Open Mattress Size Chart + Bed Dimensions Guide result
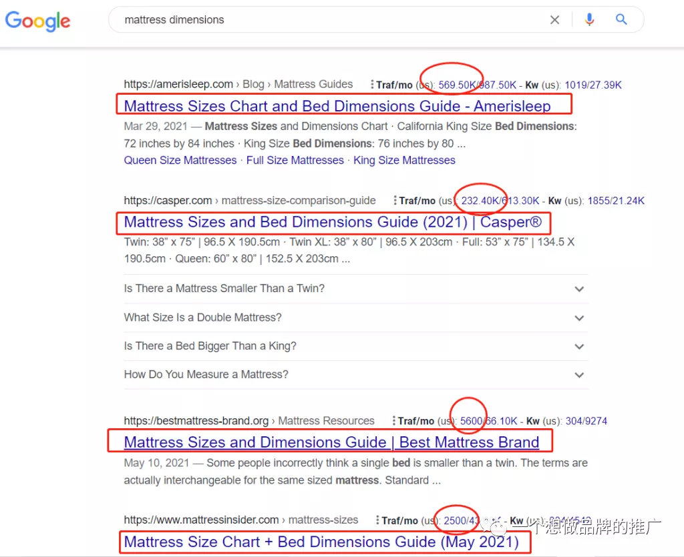Viewport: 684px width, 557px height. pyautogui.click(x=321, y=542)
